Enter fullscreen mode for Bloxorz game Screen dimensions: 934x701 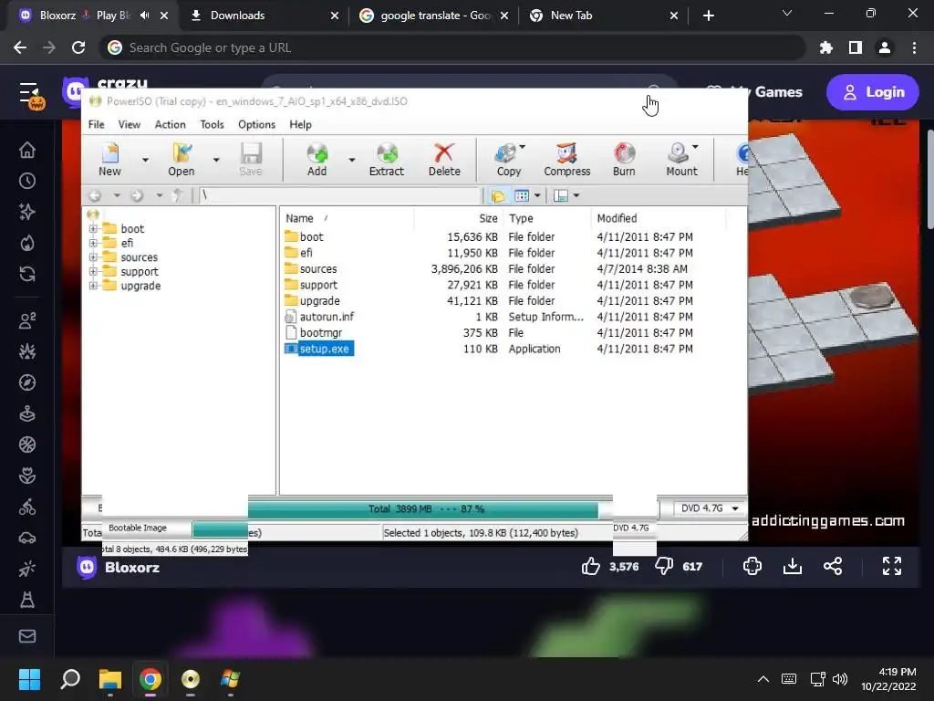892,566
